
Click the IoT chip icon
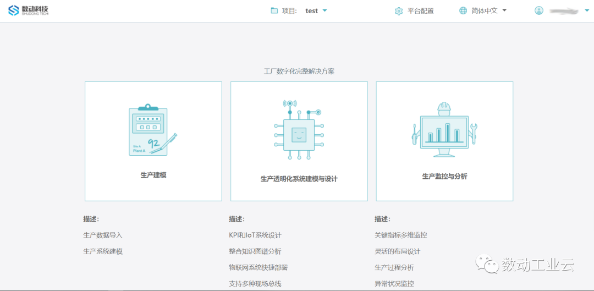[x=299, y=131]
